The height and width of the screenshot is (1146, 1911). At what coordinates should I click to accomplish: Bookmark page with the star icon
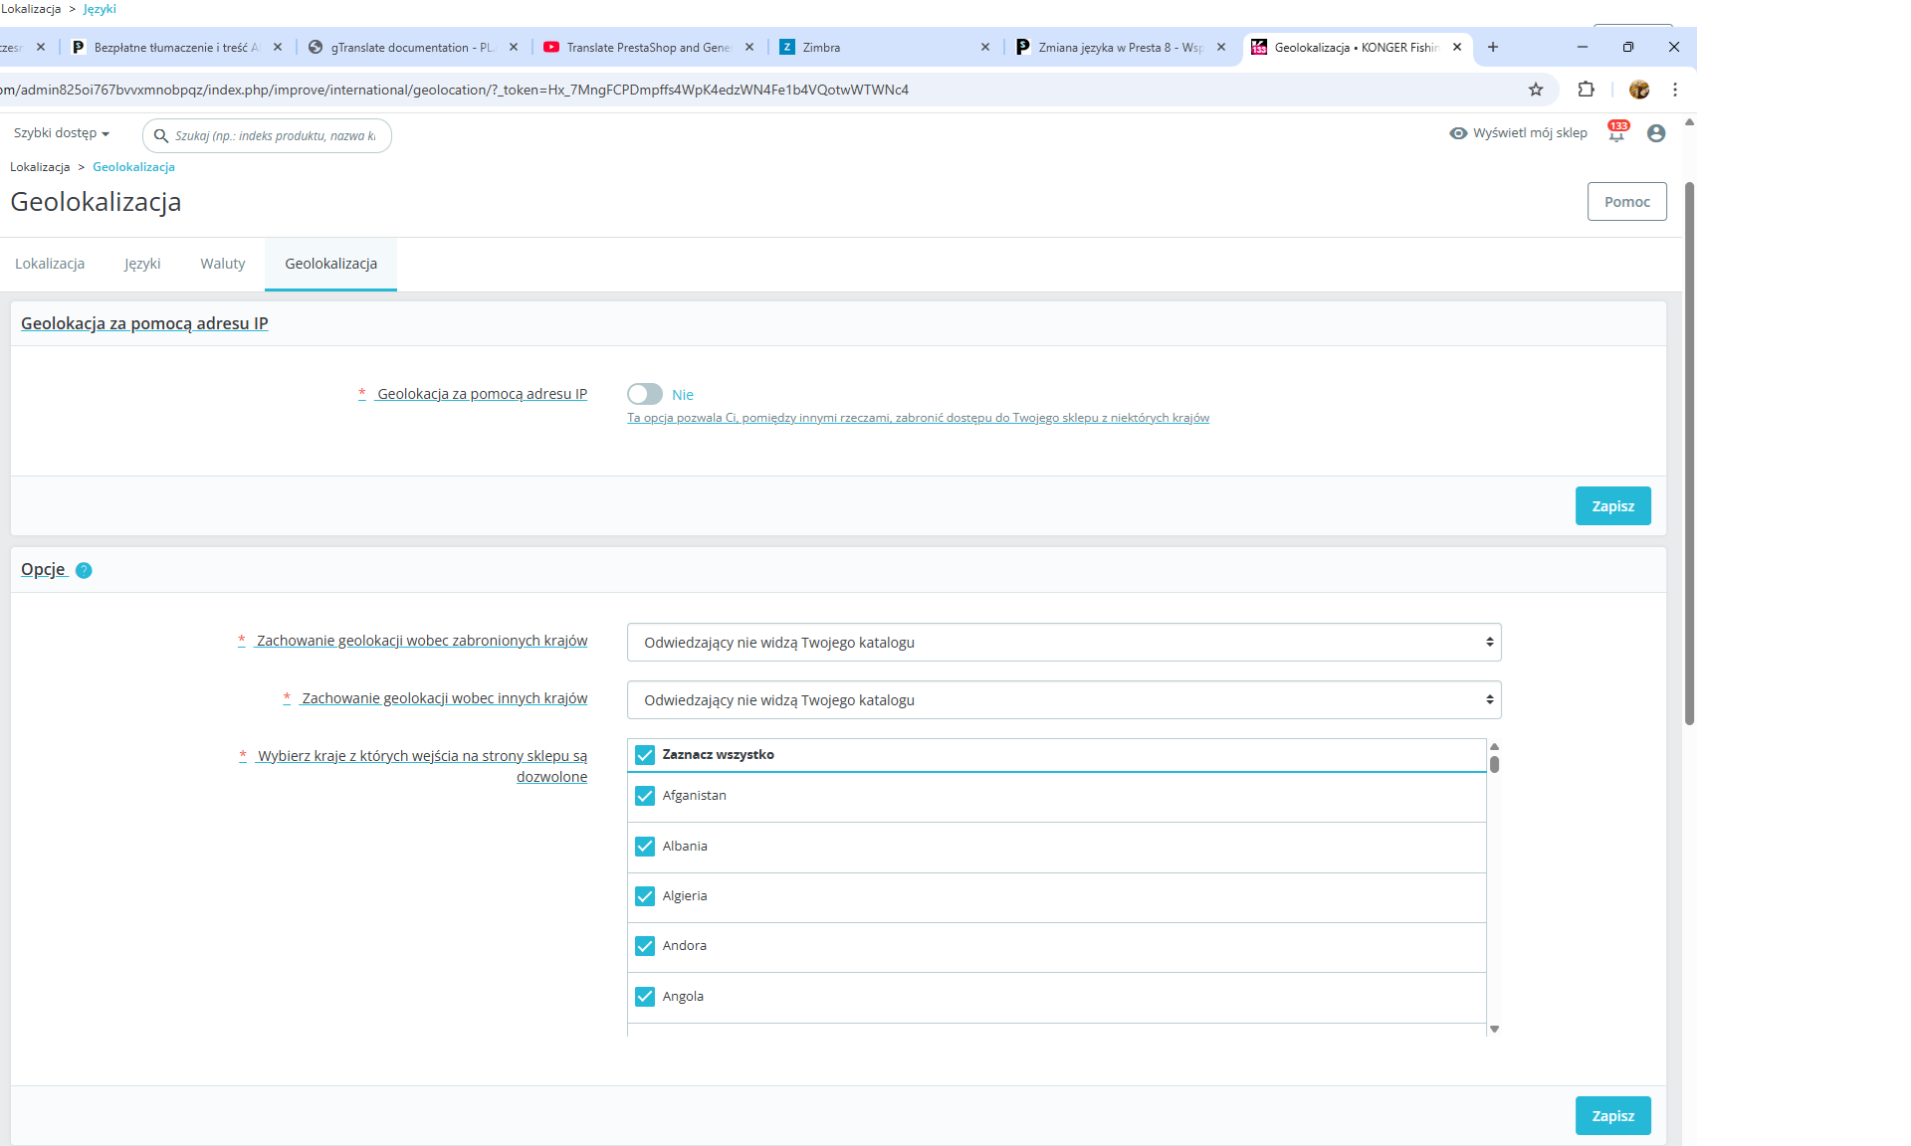coord(1536,90)
